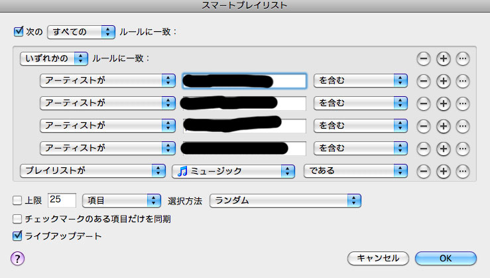The width and height of the screenshot is (490, 278).
Task: Remove the third アーティストが rule
Action: tap(424, 126)
